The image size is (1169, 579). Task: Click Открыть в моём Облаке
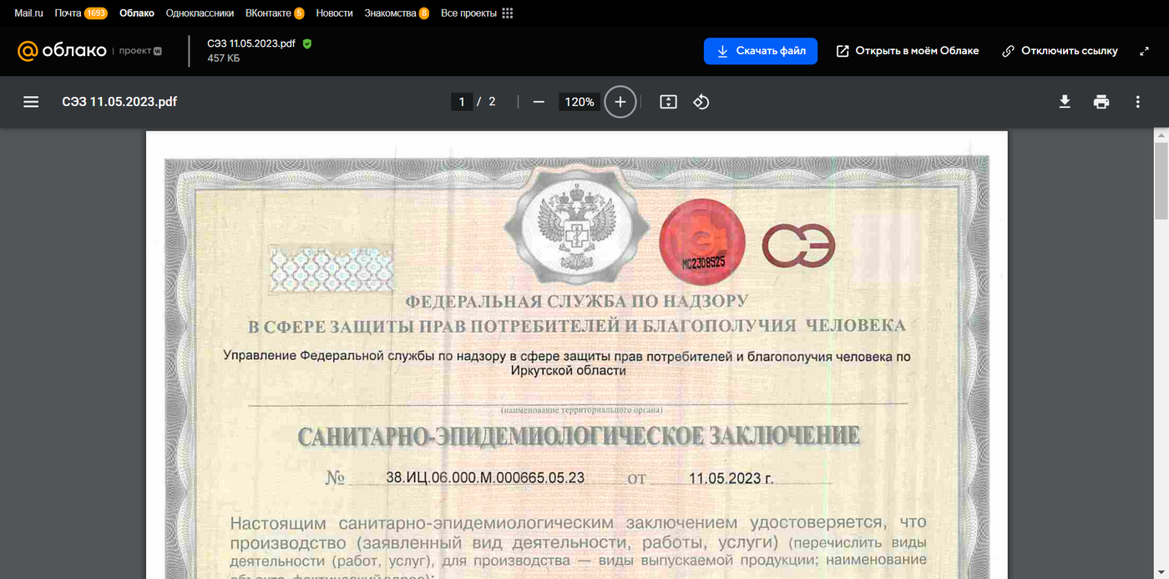pos(908,51)
